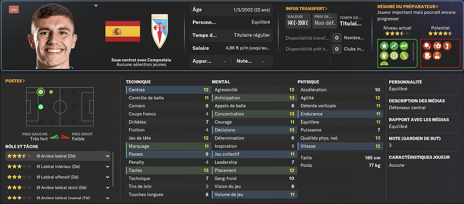Click the red Vac status badge
464x204 pixels.
(x=13, y=10)
